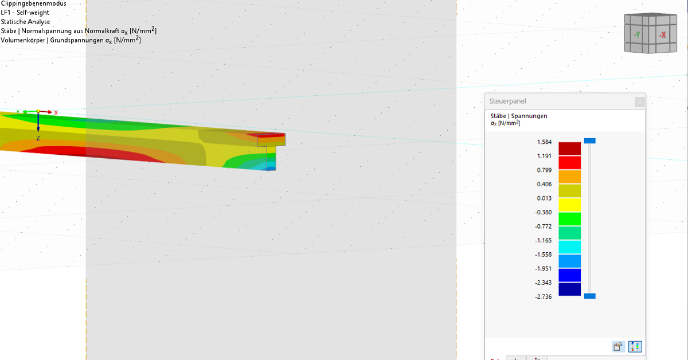Viewport: 688px width, 360px height.
Task: Click the maximum value 1.584 on the scale
Action: pyautogui.click(x=544, y=142)
